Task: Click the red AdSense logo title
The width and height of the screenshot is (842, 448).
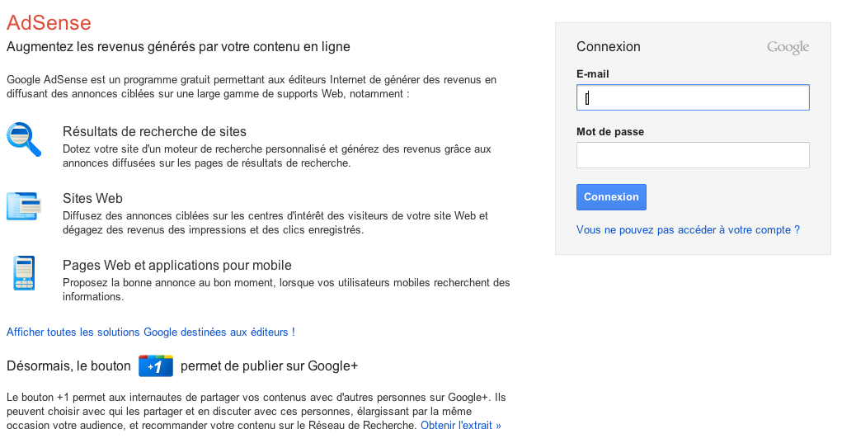Action: point(49,22)
